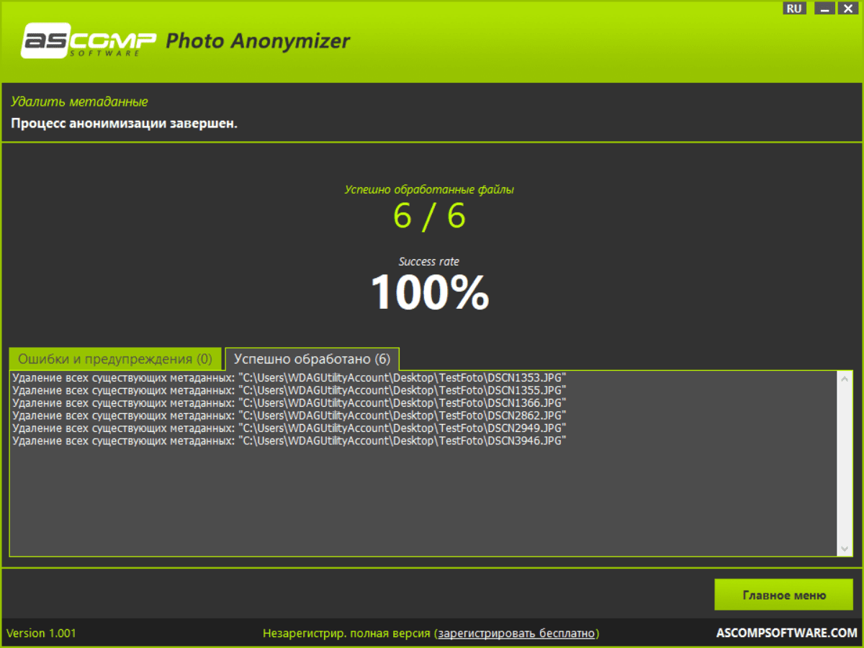The image size is (864, 648).
Task: Switch to Ошибки и предупреждения (0) tab
Action: tap(115, 359)
